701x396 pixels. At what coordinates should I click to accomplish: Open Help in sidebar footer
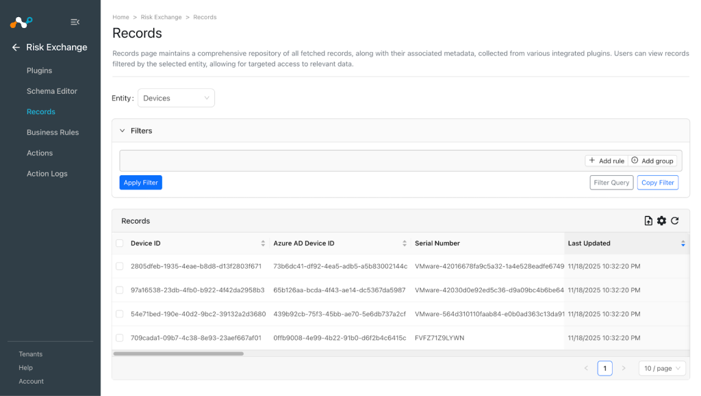click(x=25, y=368)
